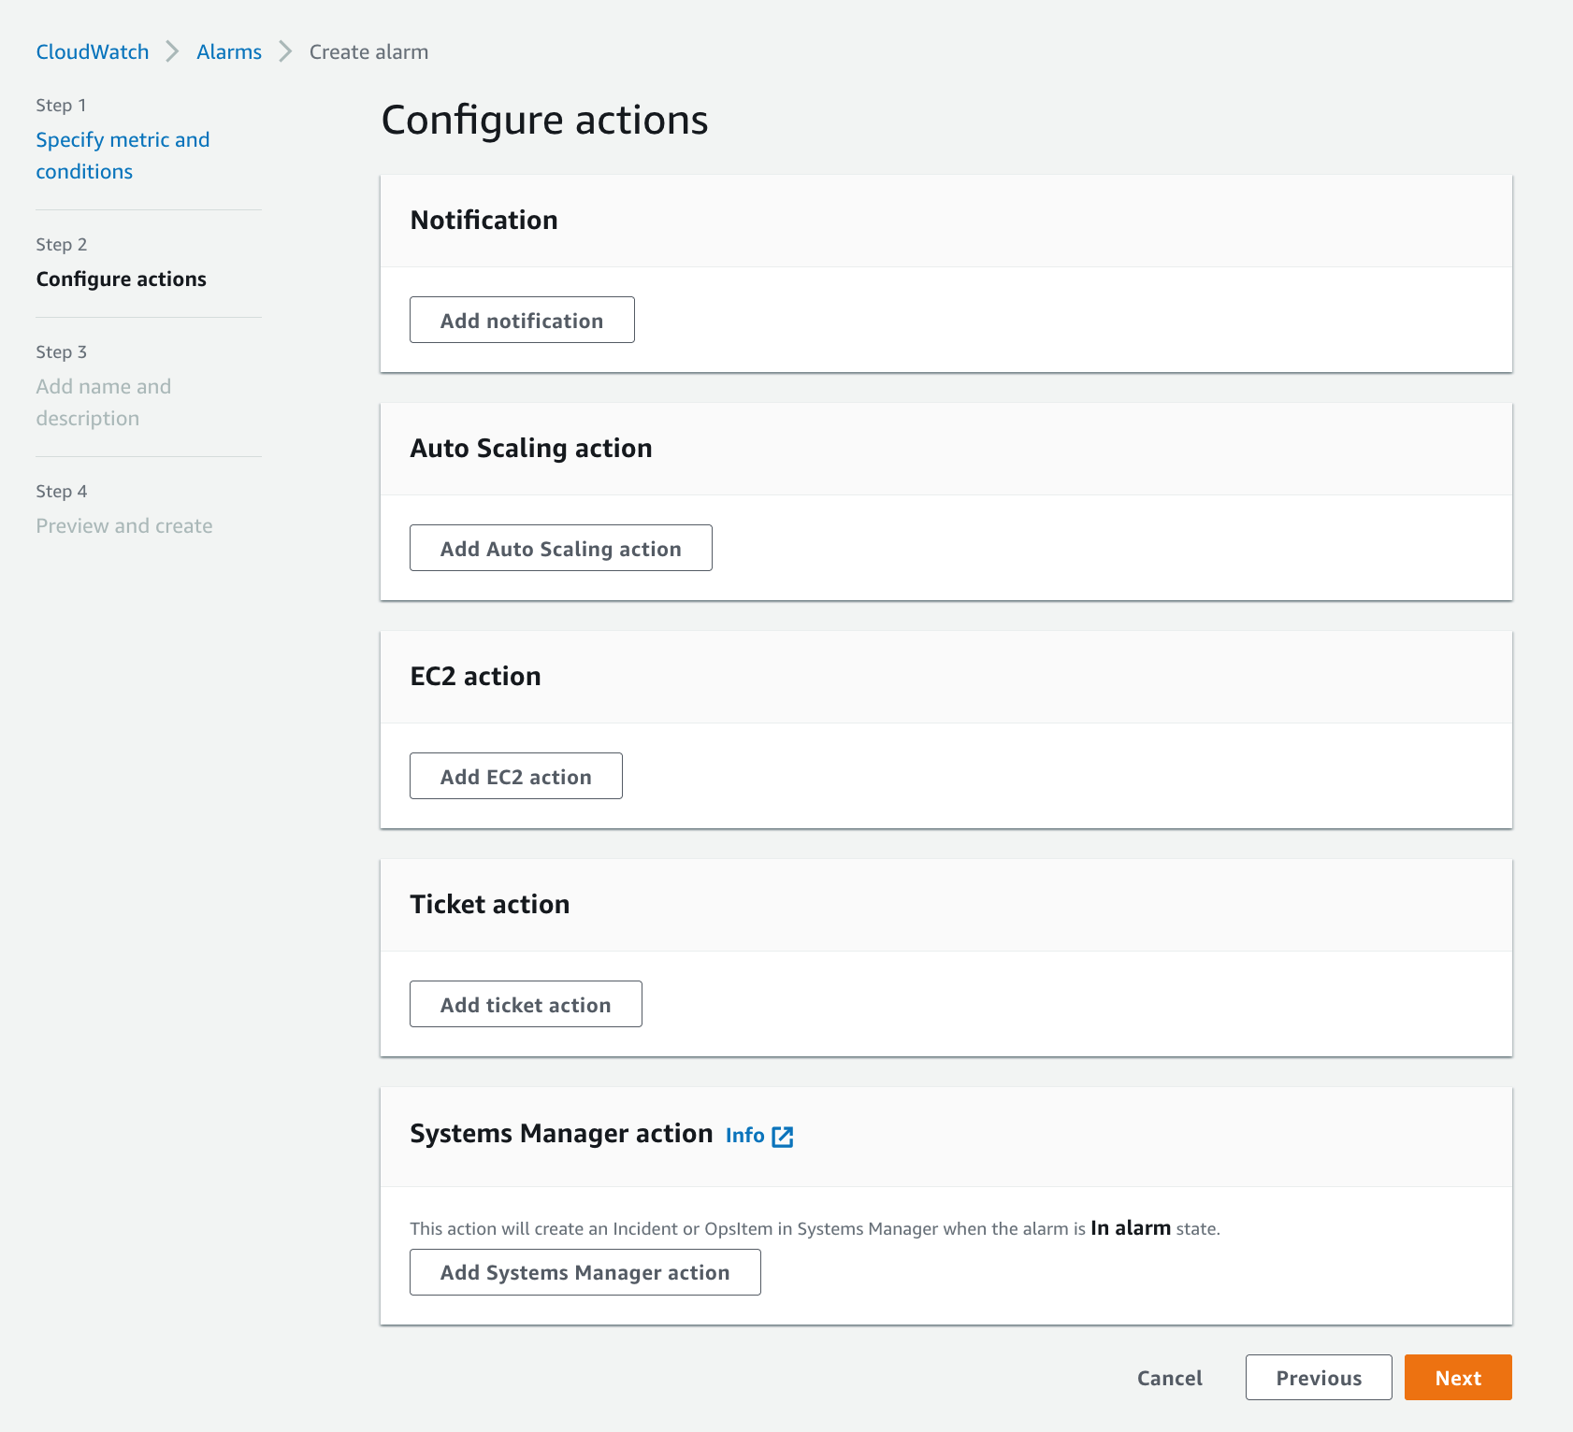Image resolution: width=1573 pixels, height=1432 pixels.
Task: Click the Ticket action section header
Action: click(x=489, y=904)
